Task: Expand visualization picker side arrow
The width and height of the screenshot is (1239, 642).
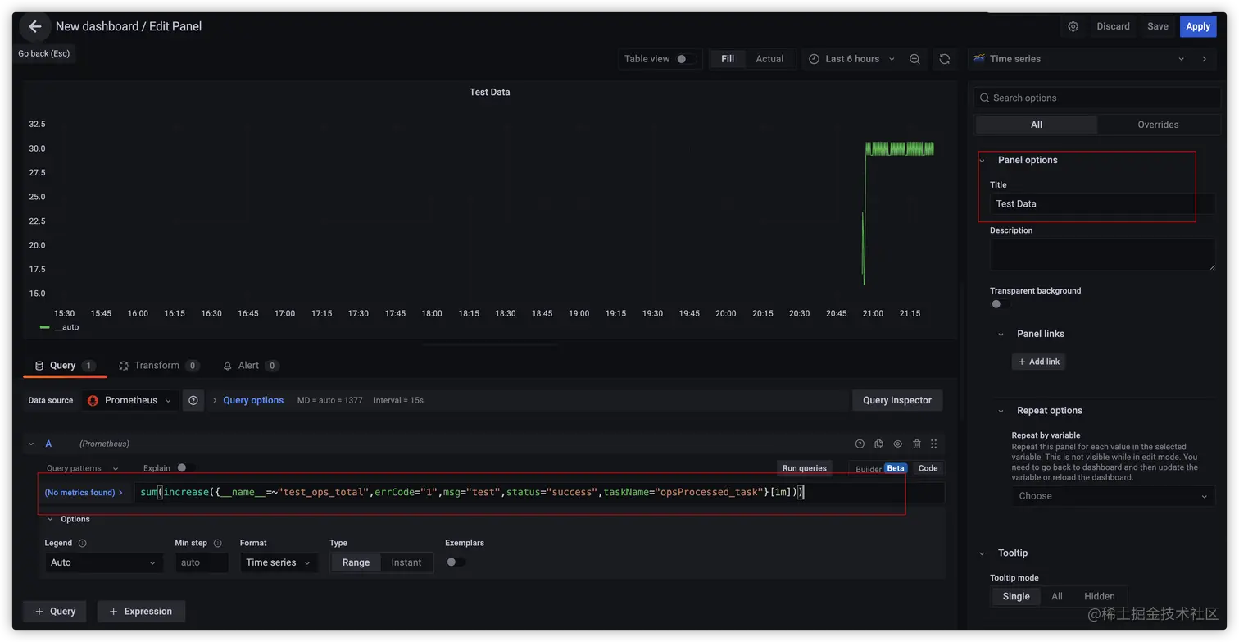Action: click(x=1204, y=59)
